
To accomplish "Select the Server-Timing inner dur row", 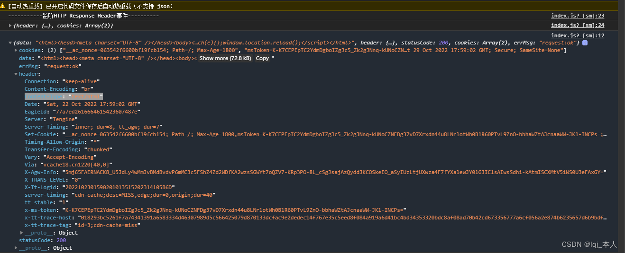I will [x=93, y=127].
